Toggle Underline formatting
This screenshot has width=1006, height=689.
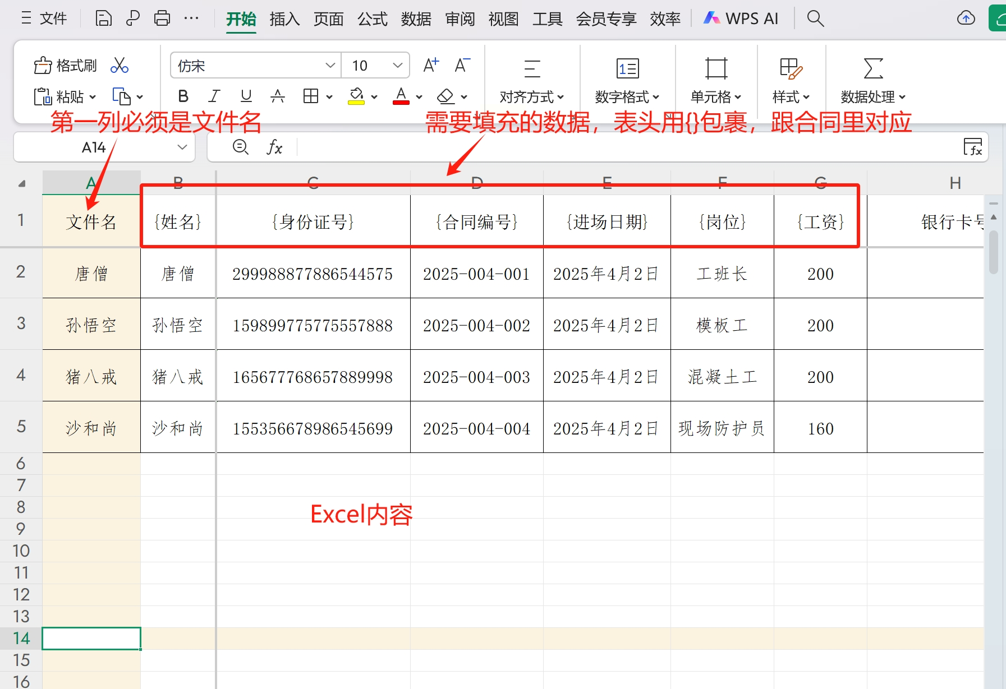[x=246, y=96]
